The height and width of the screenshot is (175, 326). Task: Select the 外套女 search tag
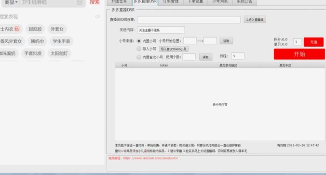(x=57, y=29)
